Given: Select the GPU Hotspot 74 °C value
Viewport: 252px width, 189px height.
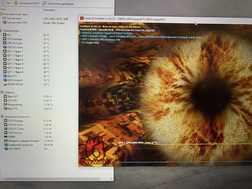Looking at the screenshot, I should [x=46, y=80].
